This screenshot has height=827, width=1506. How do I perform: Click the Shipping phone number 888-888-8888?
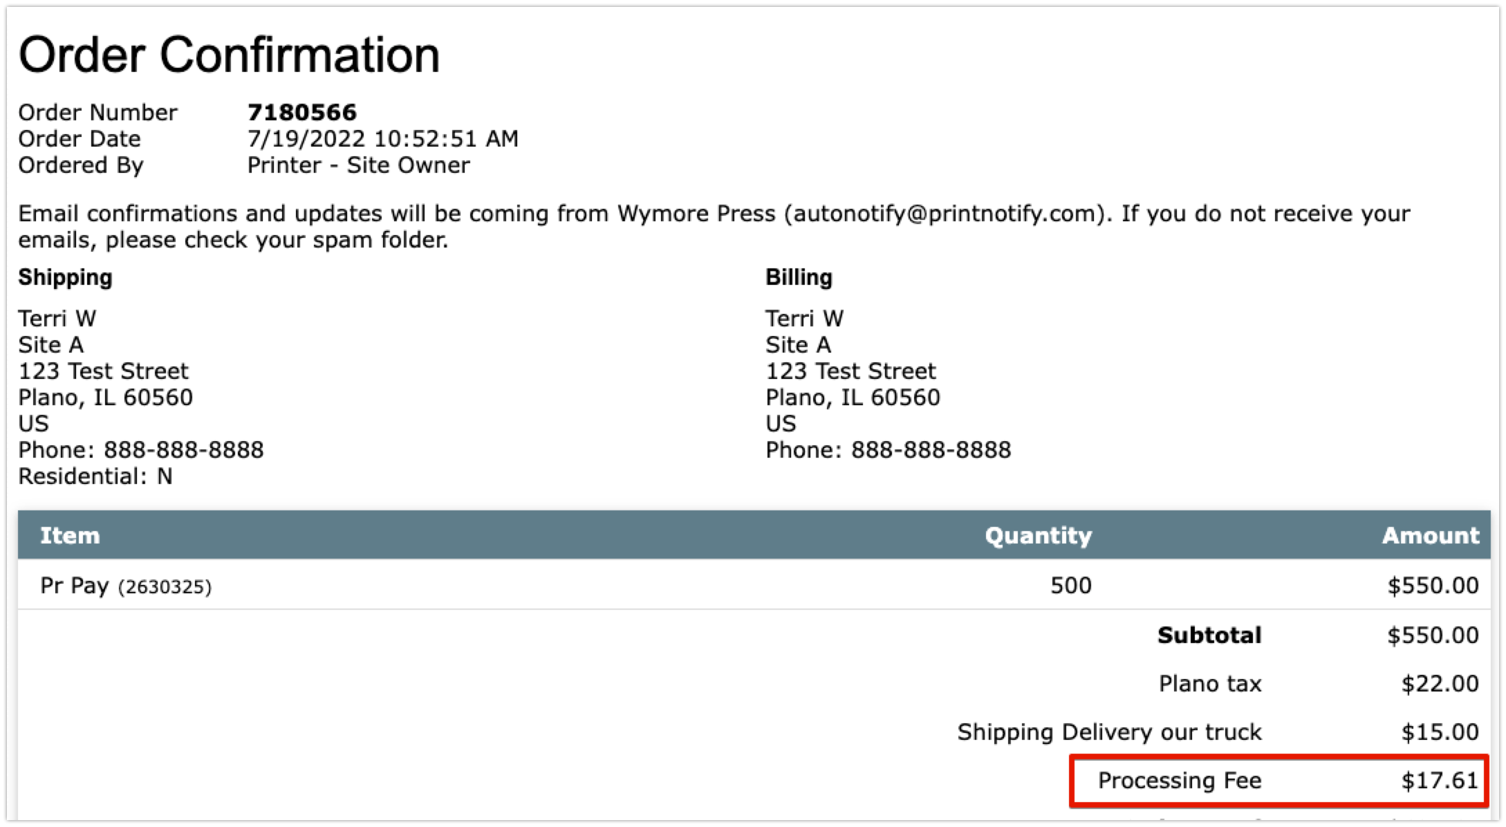[183, 450]
